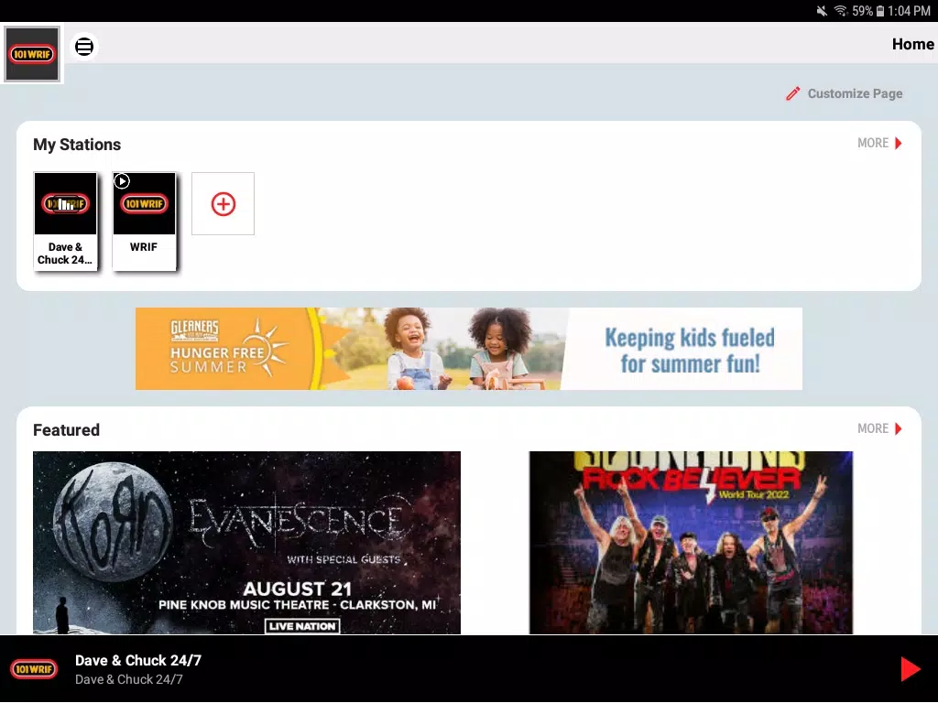
Task: Tap the 1:04 PM clock
Action: [909, 11]
